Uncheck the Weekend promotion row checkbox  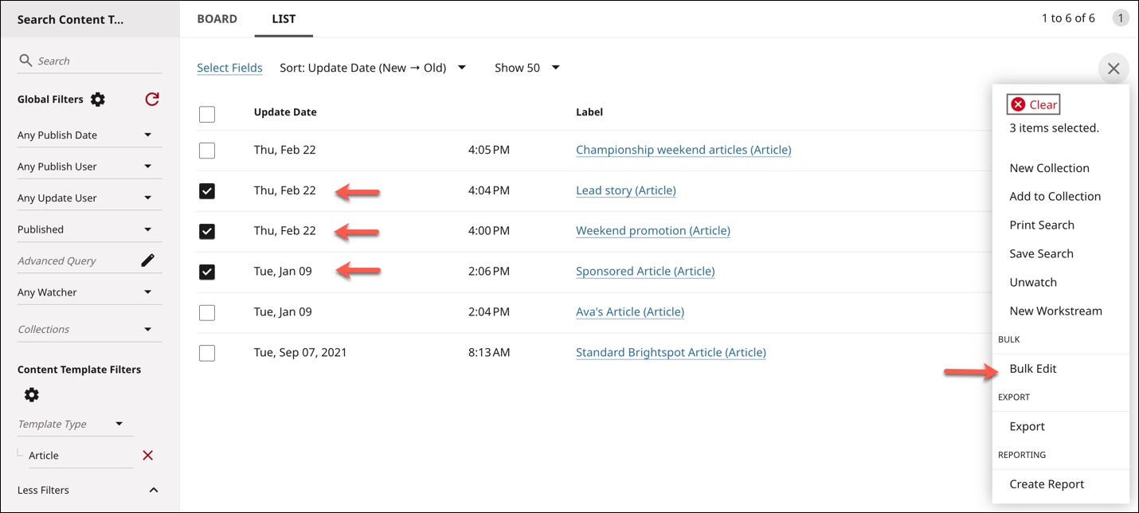click(207, 232)
